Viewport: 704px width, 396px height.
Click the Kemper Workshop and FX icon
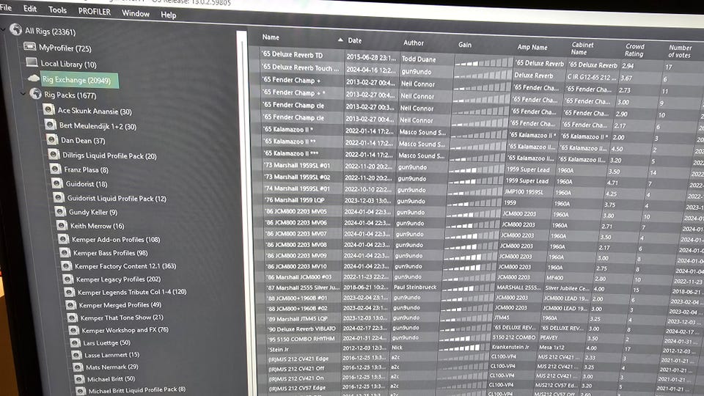[73, 331]
